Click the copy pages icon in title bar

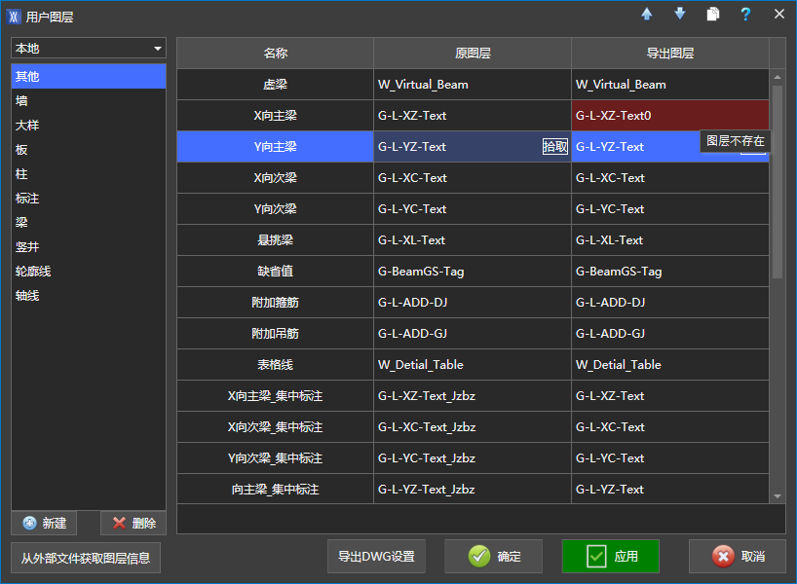coord(713,14)
